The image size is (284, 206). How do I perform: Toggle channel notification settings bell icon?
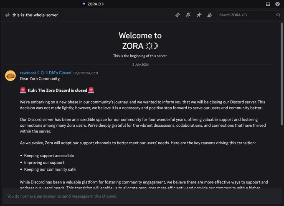click(x=188, y=15)
